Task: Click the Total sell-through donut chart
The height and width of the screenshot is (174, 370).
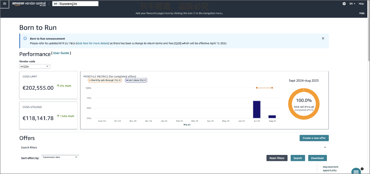Action: pos(303,105)
